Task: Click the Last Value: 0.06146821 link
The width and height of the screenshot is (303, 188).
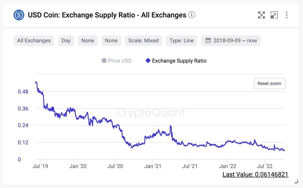Action: click(255, 174)
